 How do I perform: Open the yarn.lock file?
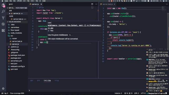14,69
